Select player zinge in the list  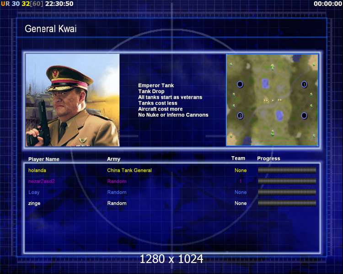click(x=34, y=203)
